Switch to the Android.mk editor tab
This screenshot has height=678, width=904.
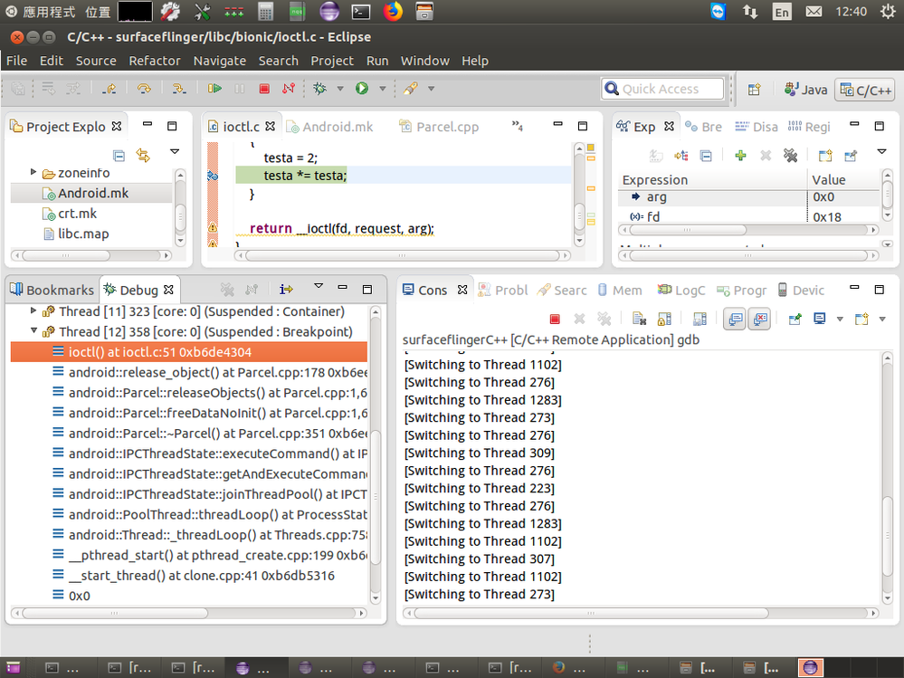pyautogui.click(x=330, y=127)
